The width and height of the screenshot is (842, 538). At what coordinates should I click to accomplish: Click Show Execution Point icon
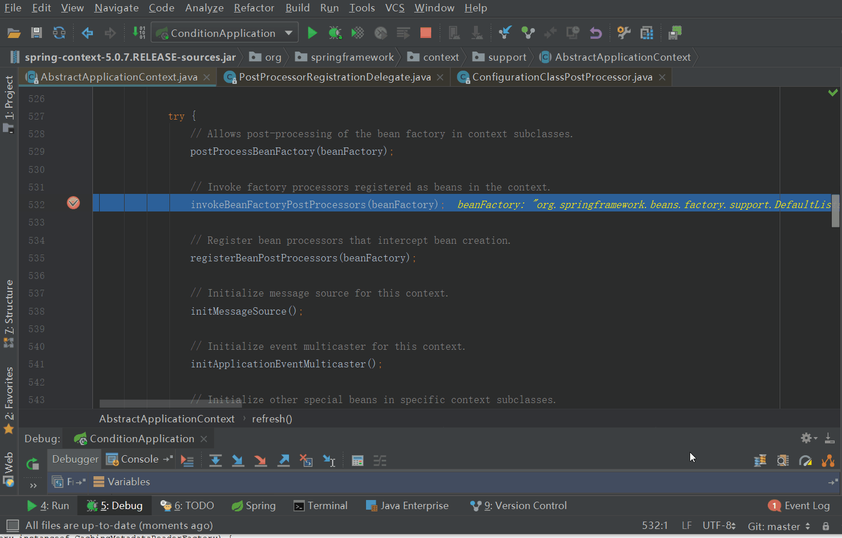187,460
